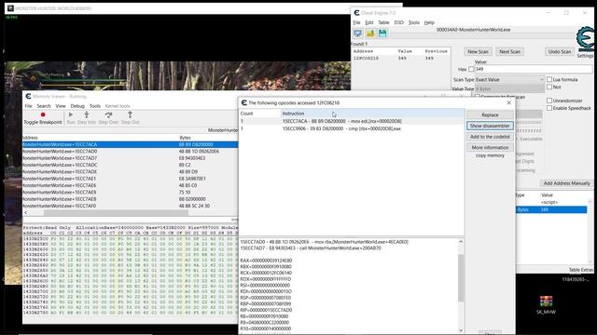Click Add to the codelist button
The image size is (597, 335).
point(490,137)
